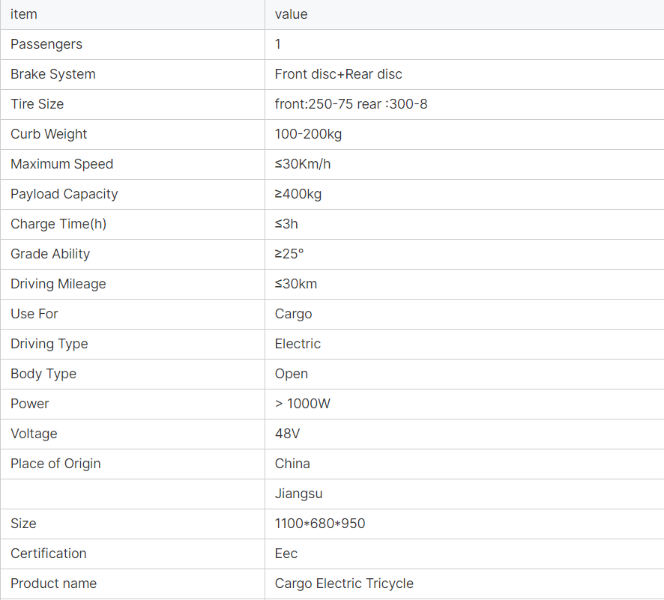The width and height of the screenshot is (664, 600).
Task: Click the Grade Ability '≥25°' value
Action: click(289, 254)
